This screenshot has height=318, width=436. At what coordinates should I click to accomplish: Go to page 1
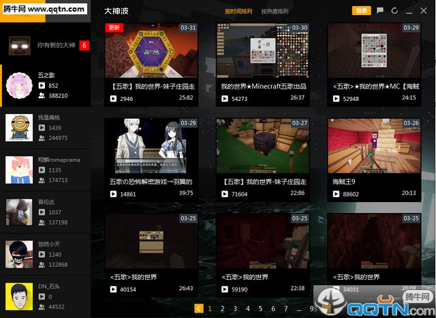click(210, 308)
